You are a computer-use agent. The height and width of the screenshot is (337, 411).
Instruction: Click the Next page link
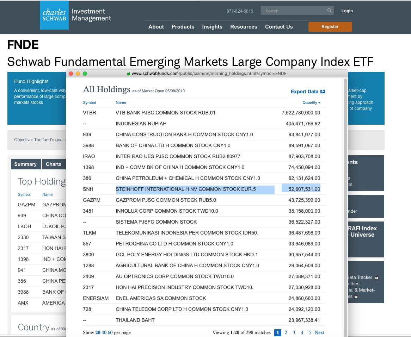pos(319,332)
